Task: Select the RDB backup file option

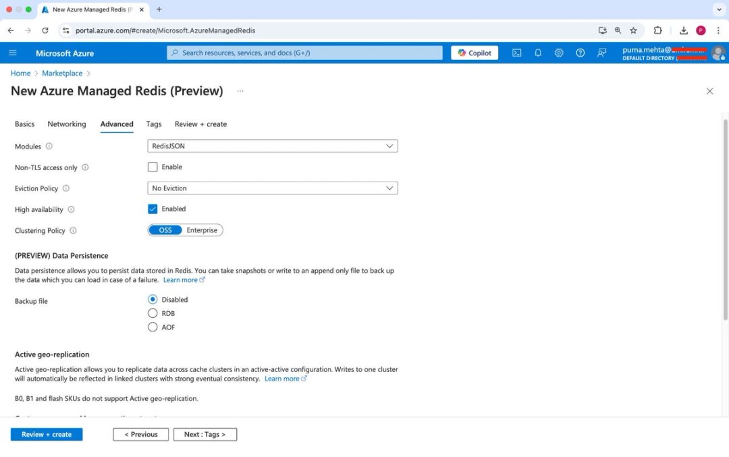Action: (x=153, y=313)
